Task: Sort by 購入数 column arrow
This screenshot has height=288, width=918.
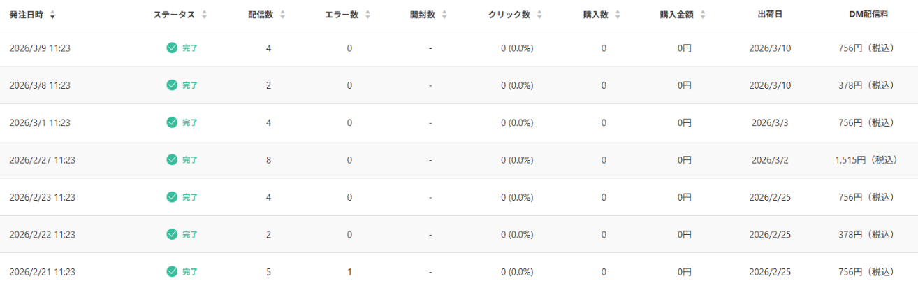Action: pyautogui.click(x=616, y=15)
